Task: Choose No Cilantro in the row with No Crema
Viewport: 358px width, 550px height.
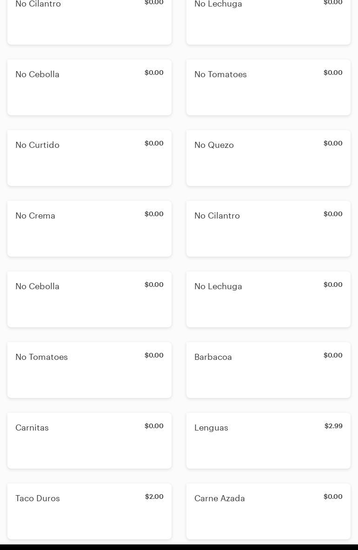Action: 268,229
